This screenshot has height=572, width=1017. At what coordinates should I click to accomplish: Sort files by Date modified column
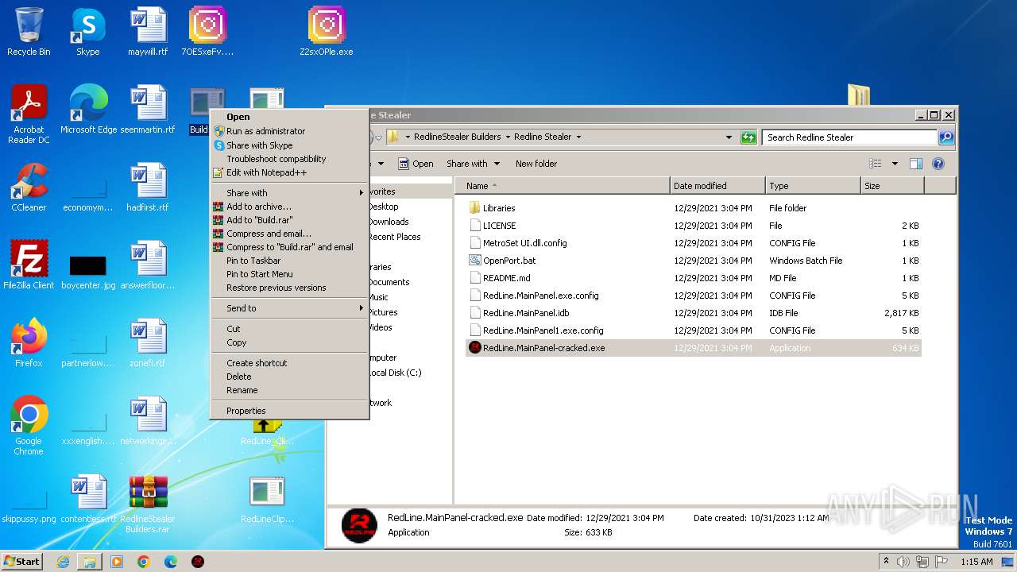(x=717, y=186)
